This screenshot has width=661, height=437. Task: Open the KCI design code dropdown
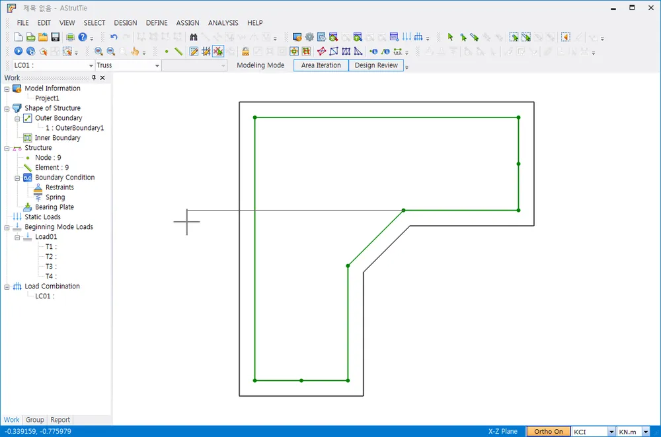click(x=611, y=432)
